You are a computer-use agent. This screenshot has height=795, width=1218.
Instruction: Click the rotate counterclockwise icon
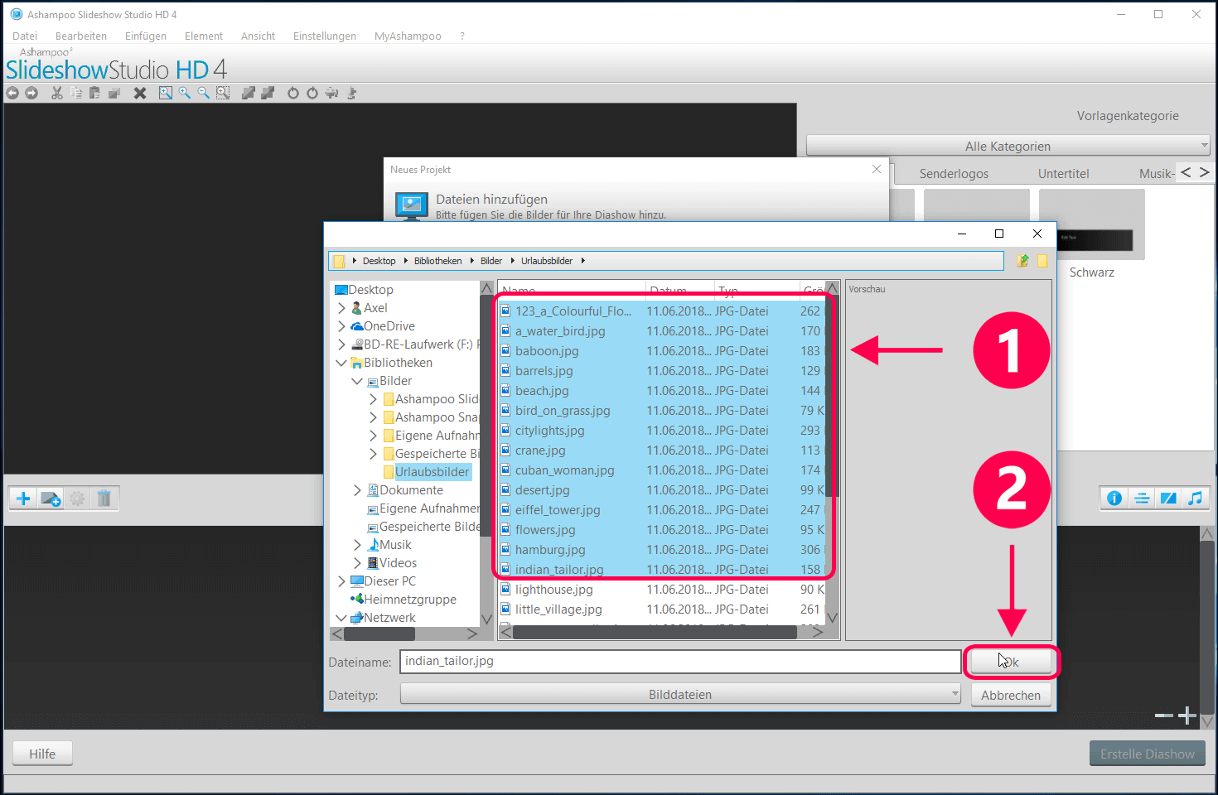(x=292, y=93)
